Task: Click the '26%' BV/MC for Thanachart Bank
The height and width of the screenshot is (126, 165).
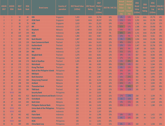Action: [110, 86]
